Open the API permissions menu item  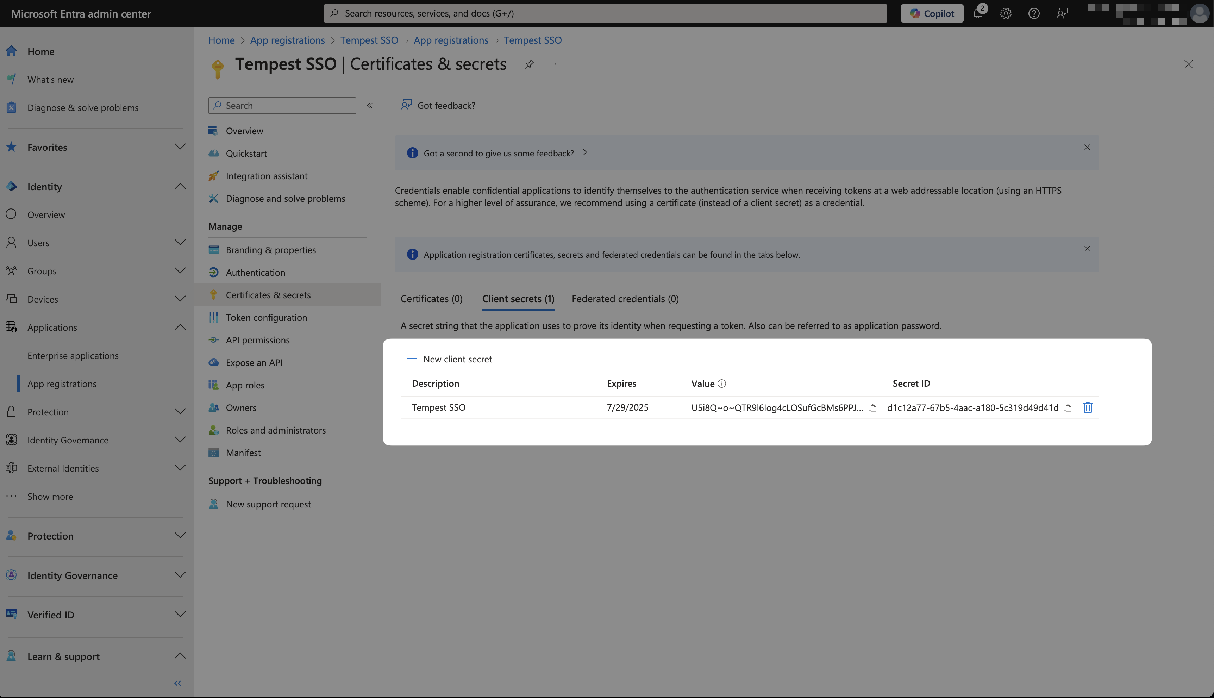(257, 340)
